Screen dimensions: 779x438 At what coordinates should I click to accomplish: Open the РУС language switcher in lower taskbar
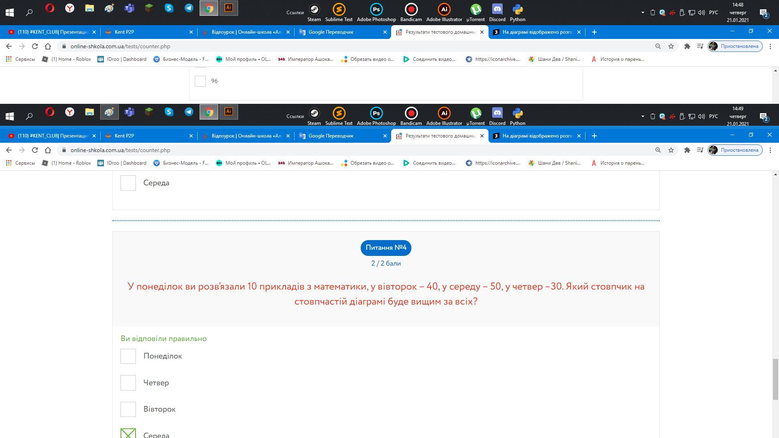[x=713, y=116]
